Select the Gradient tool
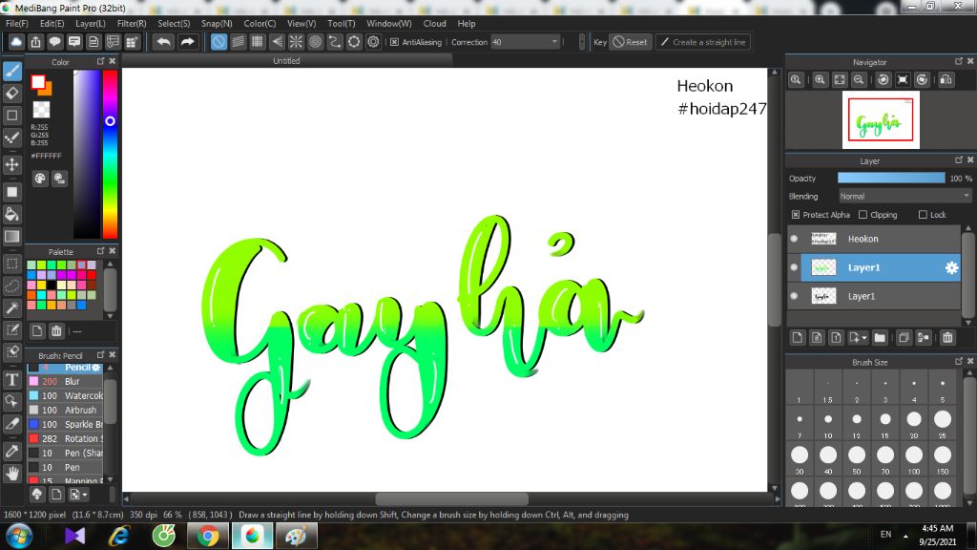This screenshot has height=550, width=977. pyautogui.click(x=11, y=237)
